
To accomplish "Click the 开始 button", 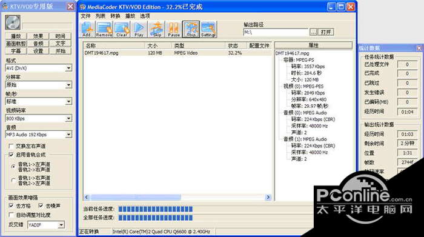I will click(61, 51).
